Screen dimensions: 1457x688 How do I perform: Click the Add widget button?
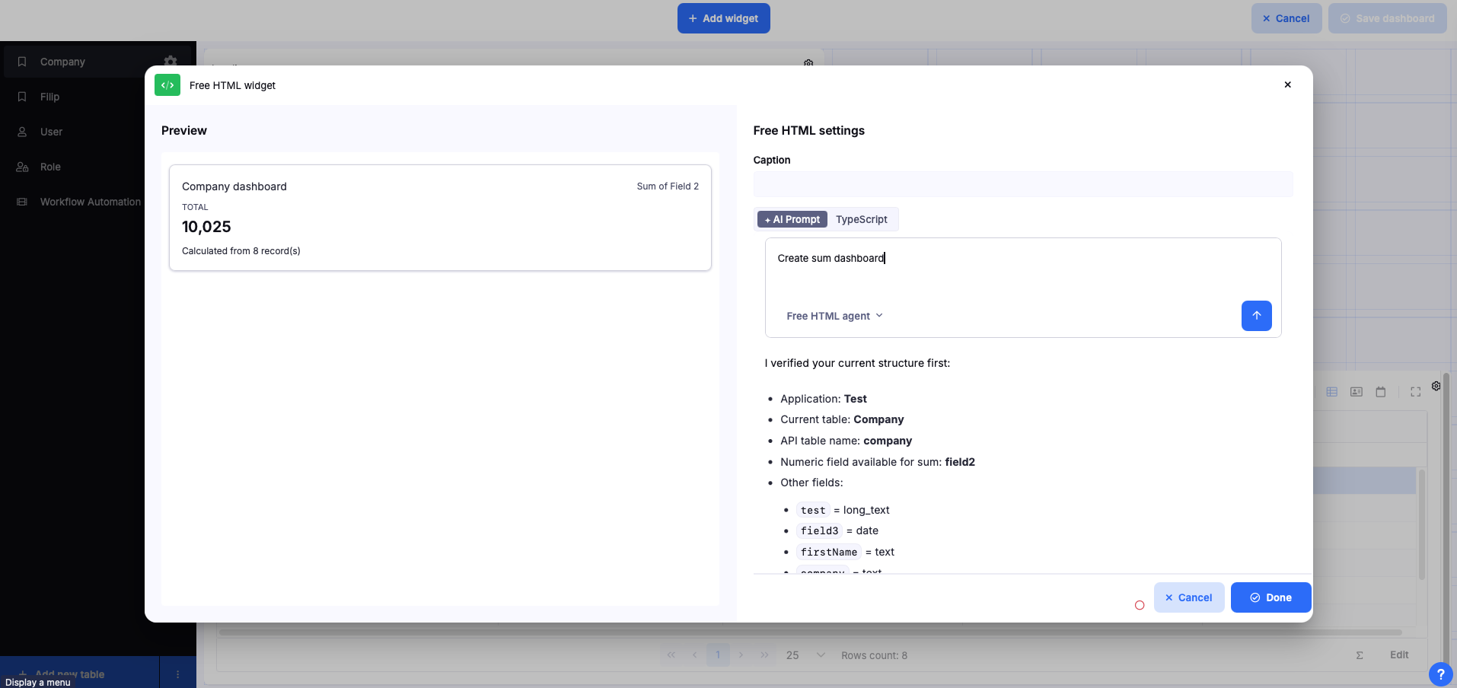pyautogui.click(x=723, y=18)
